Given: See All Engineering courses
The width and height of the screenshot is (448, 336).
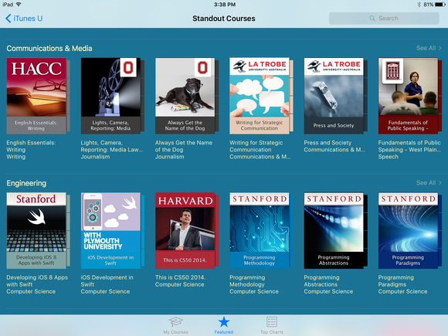Looking at the screenshot, I should tap(429, 182).
